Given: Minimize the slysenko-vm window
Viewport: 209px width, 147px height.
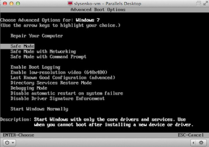Looking at the screenshot, I should (12, 3).
